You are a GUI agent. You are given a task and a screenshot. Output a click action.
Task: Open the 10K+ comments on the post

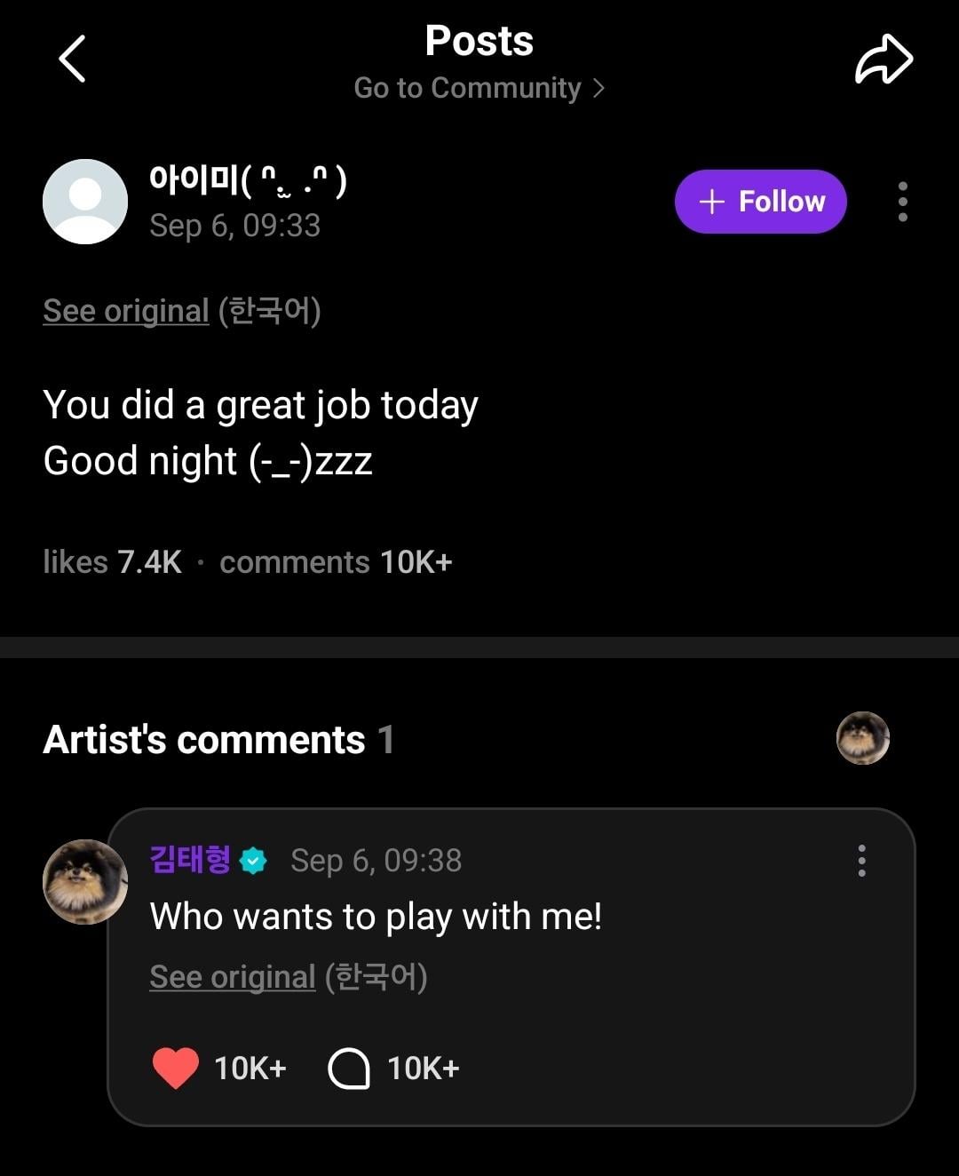pyautogui.click(x=336, y=562)
